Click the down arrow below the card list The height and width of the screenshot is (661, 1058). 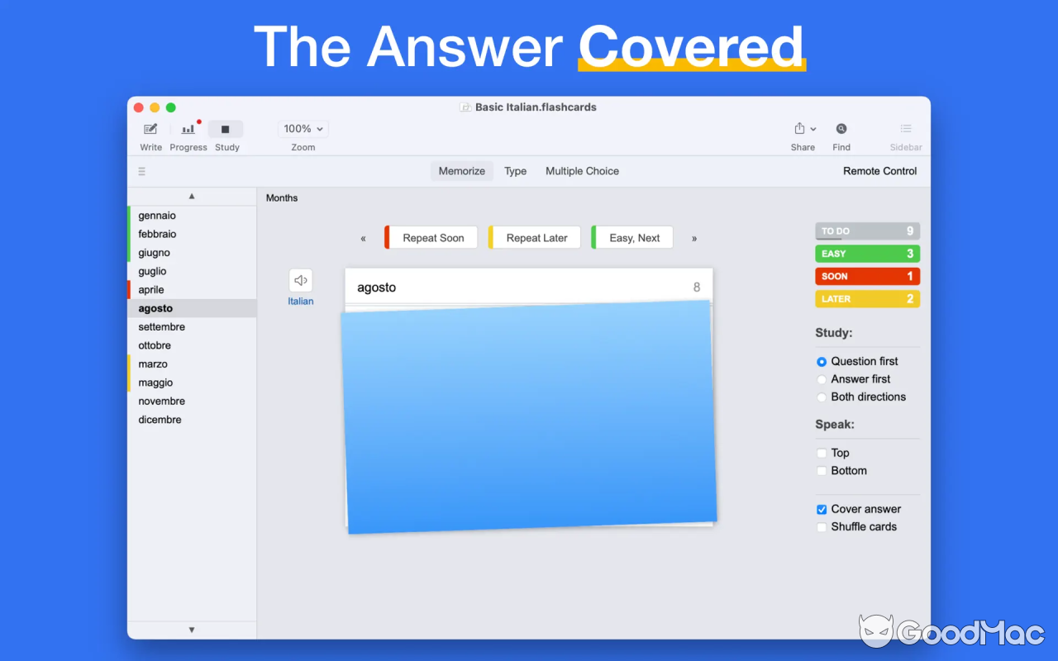(191, 630)
